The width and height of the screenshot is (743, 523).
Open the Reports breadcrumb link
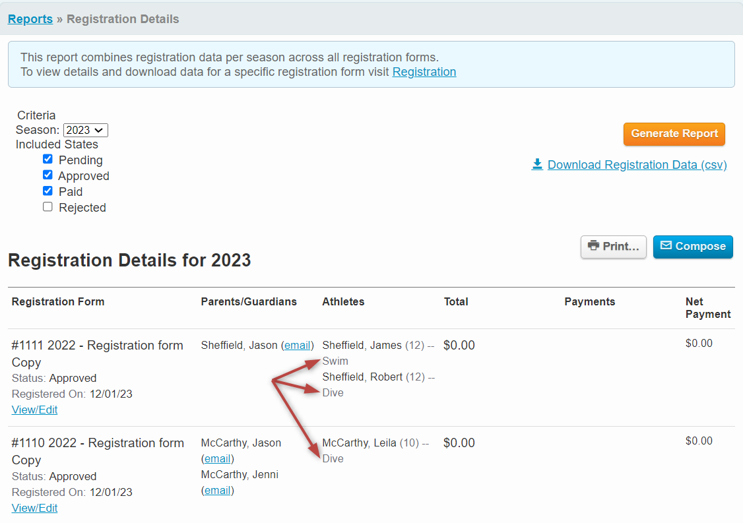(30, 19)
